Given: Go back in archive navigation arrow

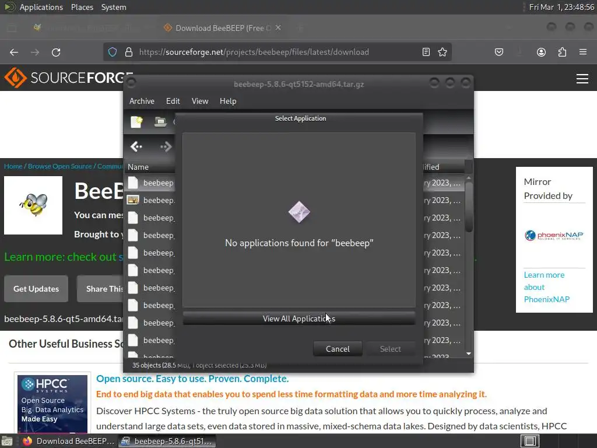Looking at the screenshot, I should [x=136, y=146].
